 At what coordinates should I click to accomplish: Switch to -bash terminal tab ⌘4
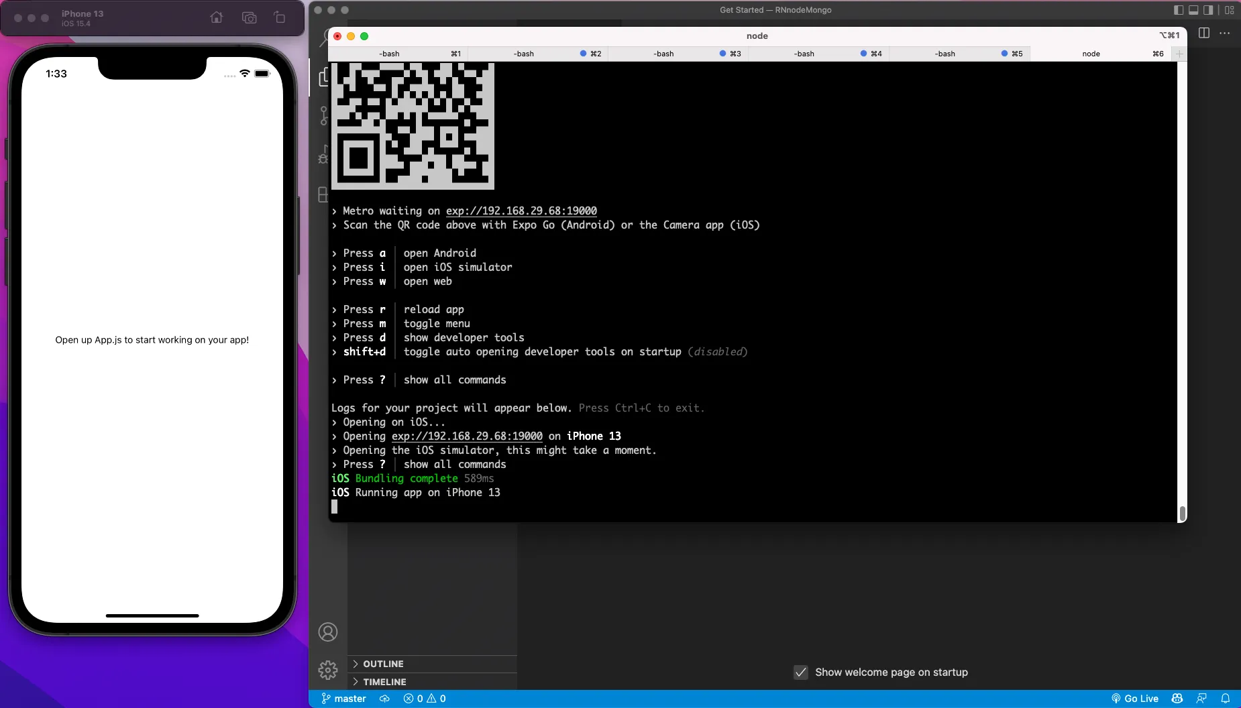pyautogui.click(x=819, y=54)
